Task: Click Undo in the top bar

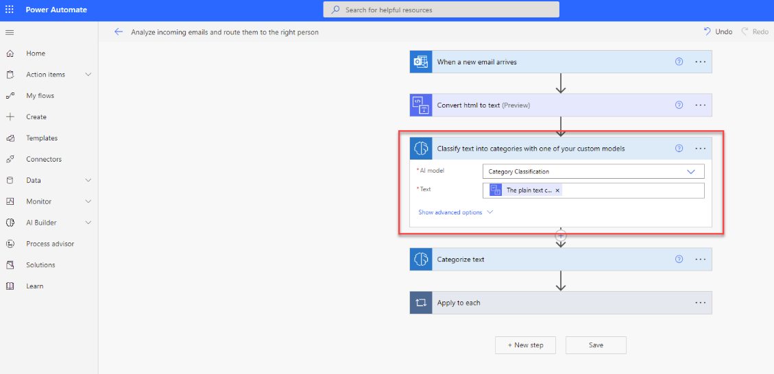Action: click(718, 32)
